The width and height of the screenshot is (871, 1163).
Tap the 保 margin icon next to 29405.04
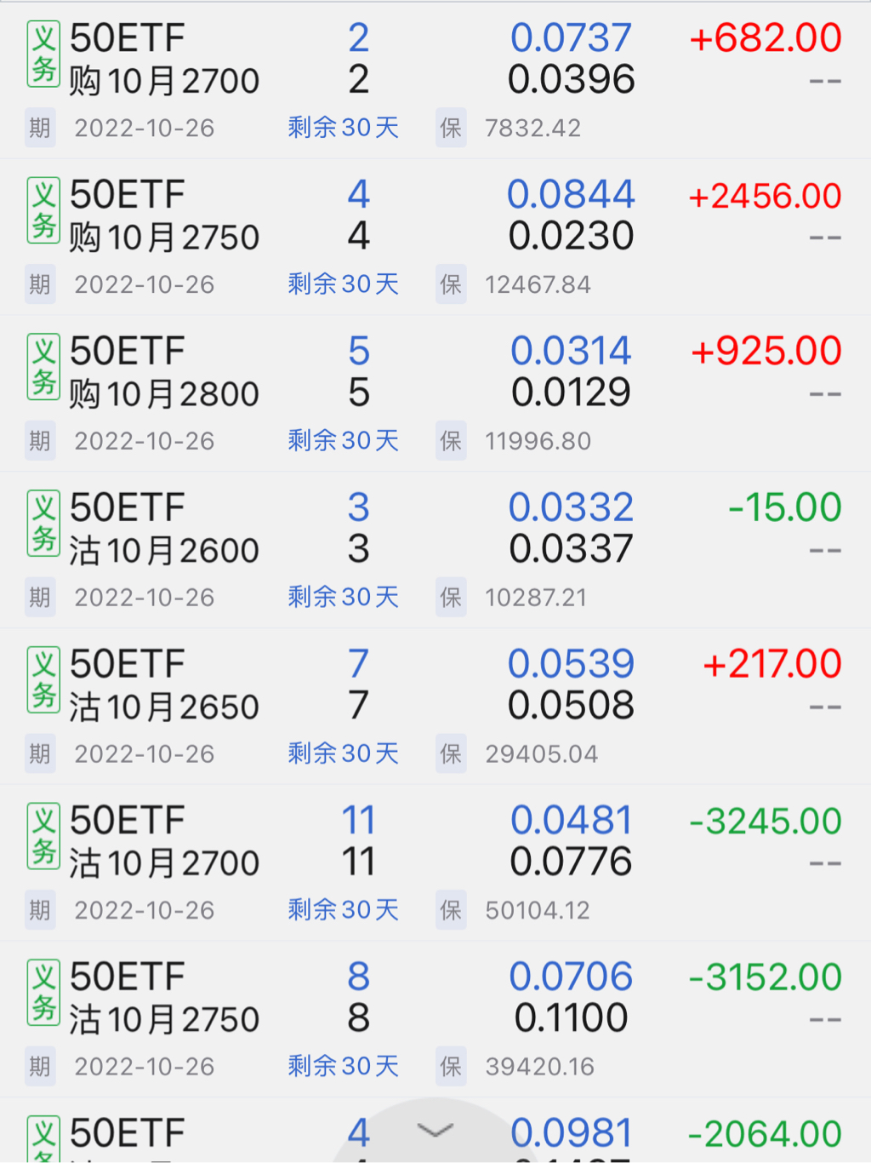(451, 753)
